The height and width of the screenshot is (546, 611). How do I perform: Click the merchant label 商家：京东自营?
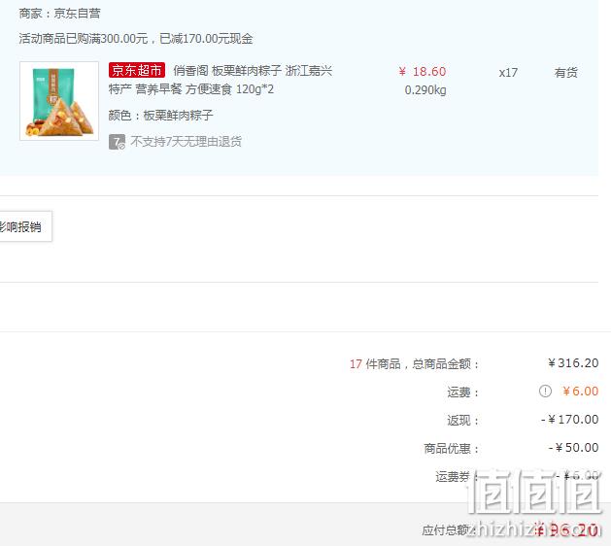pos(59,14)
